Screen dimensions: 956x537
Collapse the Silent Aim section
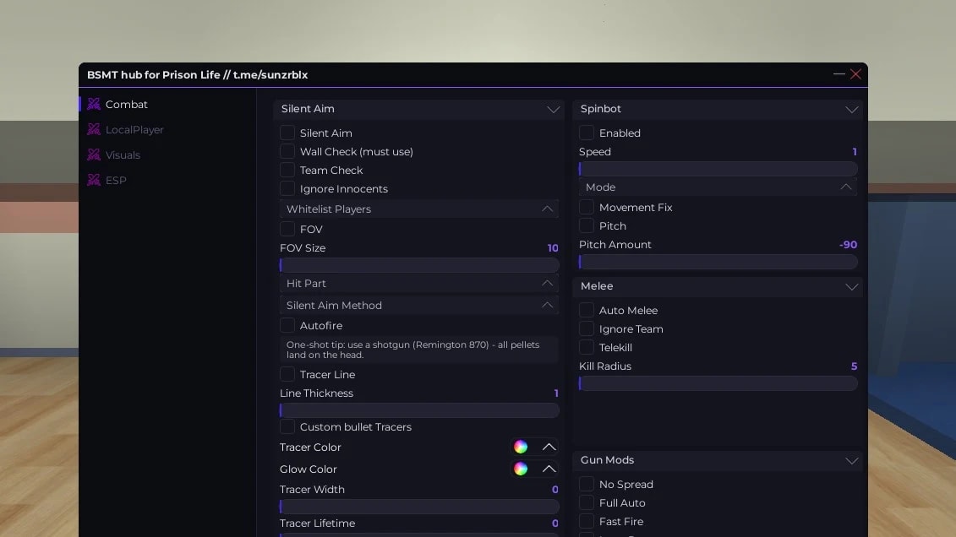pos(553,109)
